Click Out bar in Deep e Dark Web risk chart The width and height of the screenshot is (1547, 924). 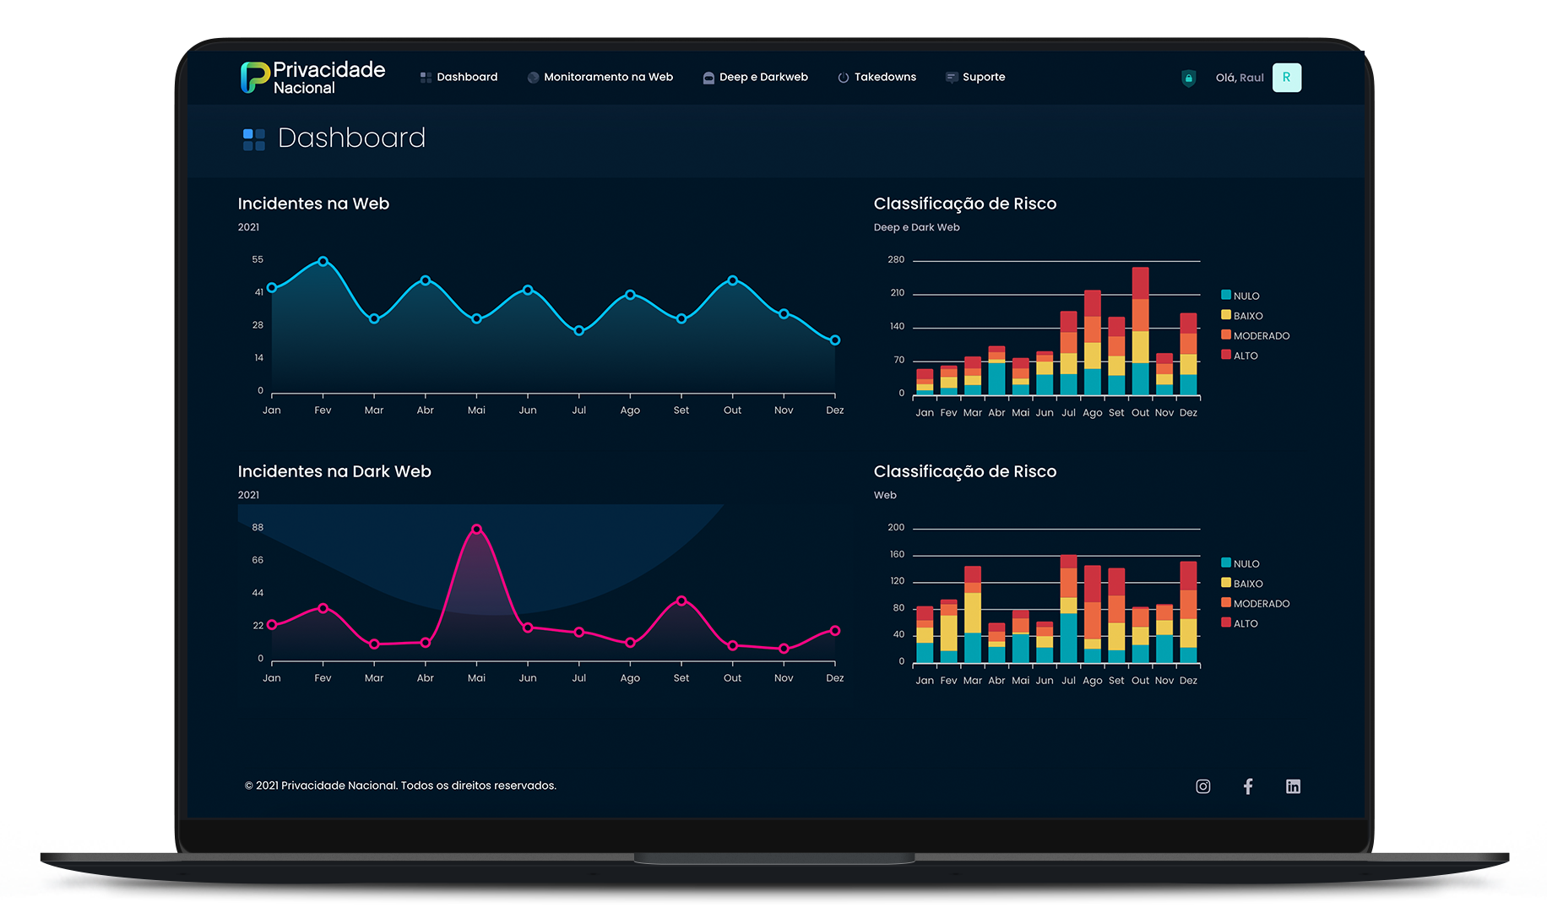1140,331
